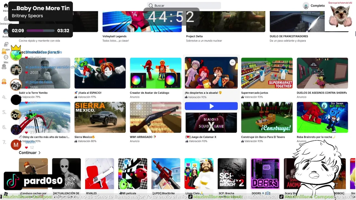356x200 pixels.
Task: Open the roller coaster Obby de carrito thumbnail
Action: [x=44, y=117]
